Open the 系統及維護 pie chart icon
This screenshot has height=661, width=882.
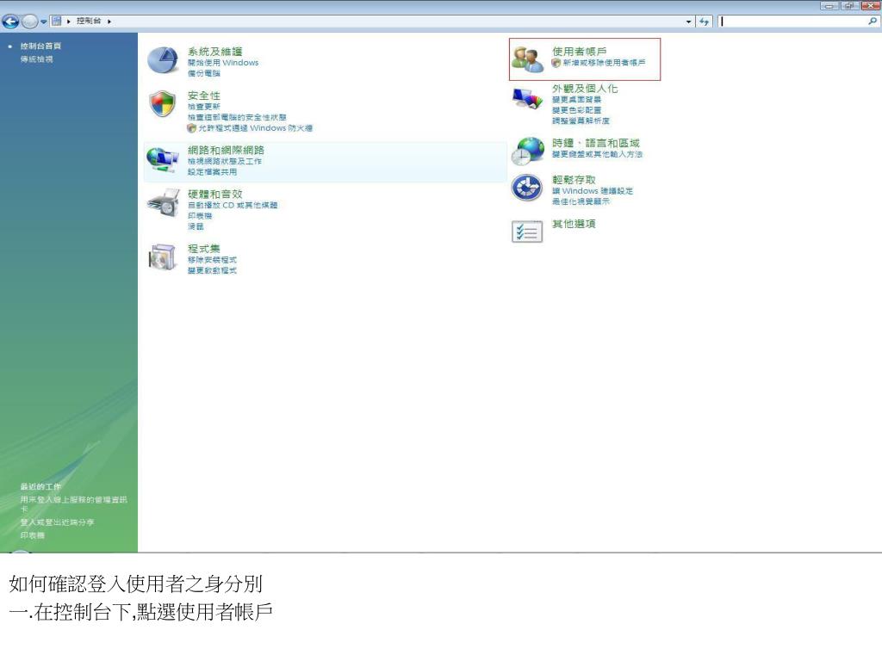[163, 61]
